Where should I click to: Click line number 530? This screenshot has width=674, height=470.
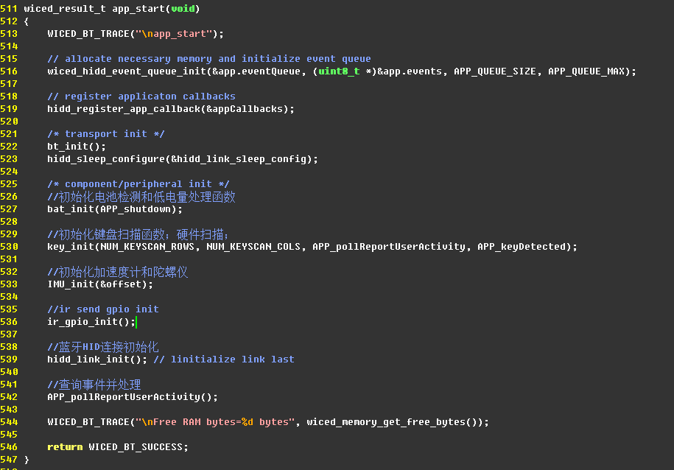pos(9,247)
